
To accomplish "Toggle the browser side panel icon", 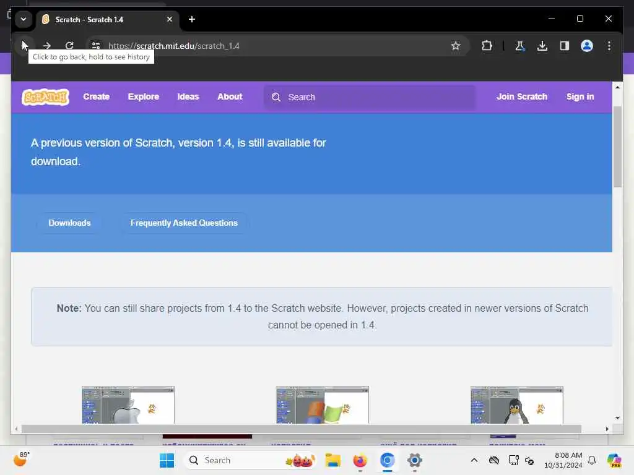I will (x=565, y=46).
